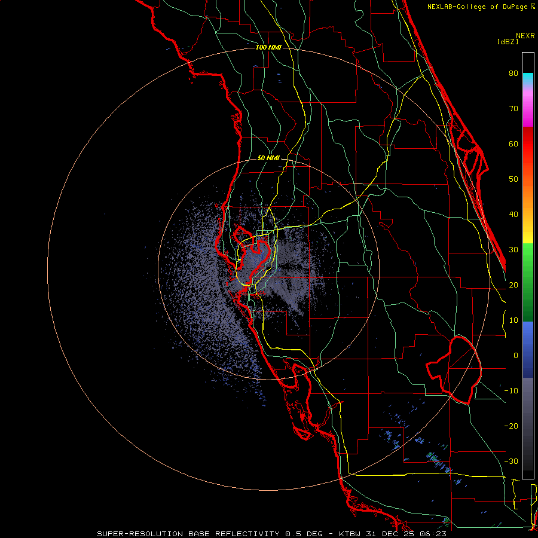538x538 pixels.
Task: Select the 50 value on the dBZ scale
Action: tap(513, 179)
